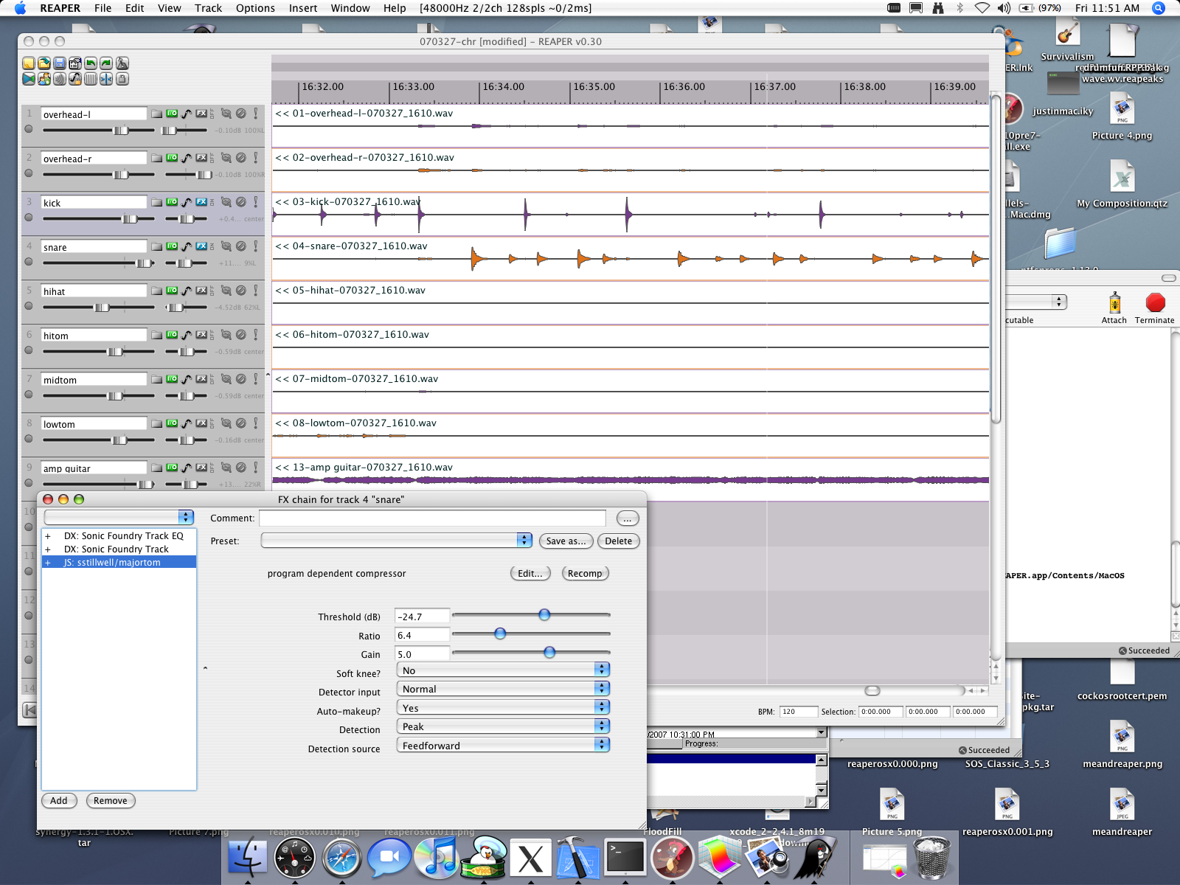Screen dimensions: 1180x885
Task: Solo the kick track
Action: tap(256, 202)
